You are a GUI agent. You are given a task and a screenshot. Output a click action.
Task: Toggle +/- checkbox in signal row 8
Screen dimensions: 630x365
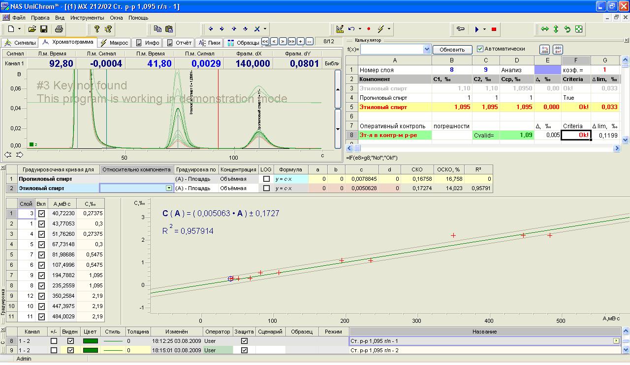coord(54,340)
